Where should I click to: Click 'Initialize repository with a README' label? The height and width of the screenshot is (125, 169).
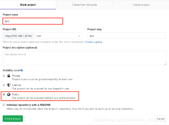pyautogui.click(x=28, y=105)
